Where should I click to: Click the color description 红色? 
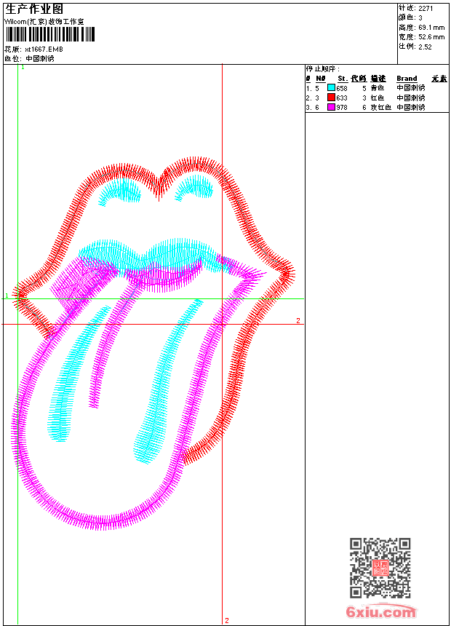click(377, 98)
